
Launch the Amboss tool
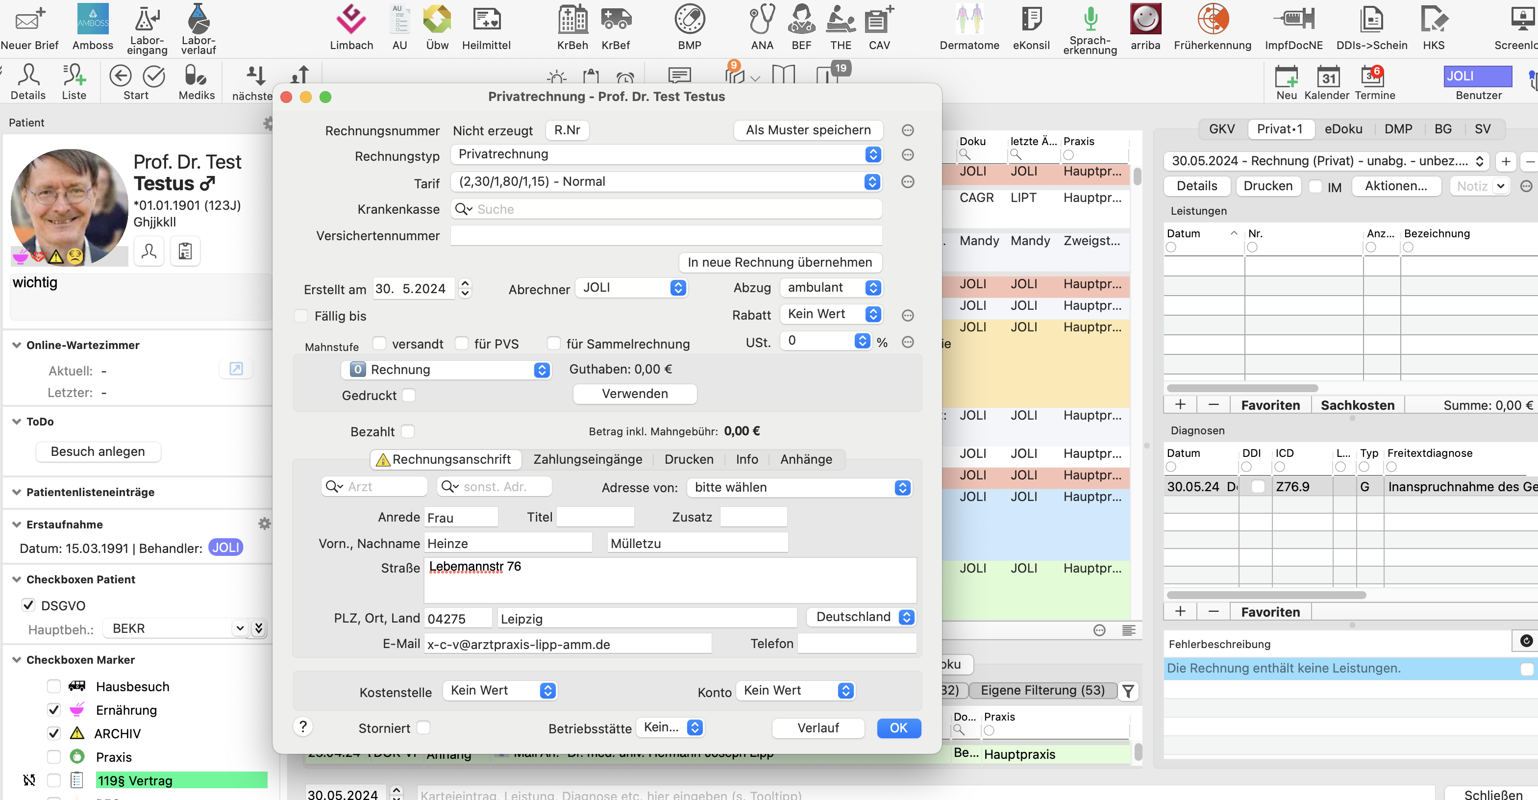click(93, 27)
